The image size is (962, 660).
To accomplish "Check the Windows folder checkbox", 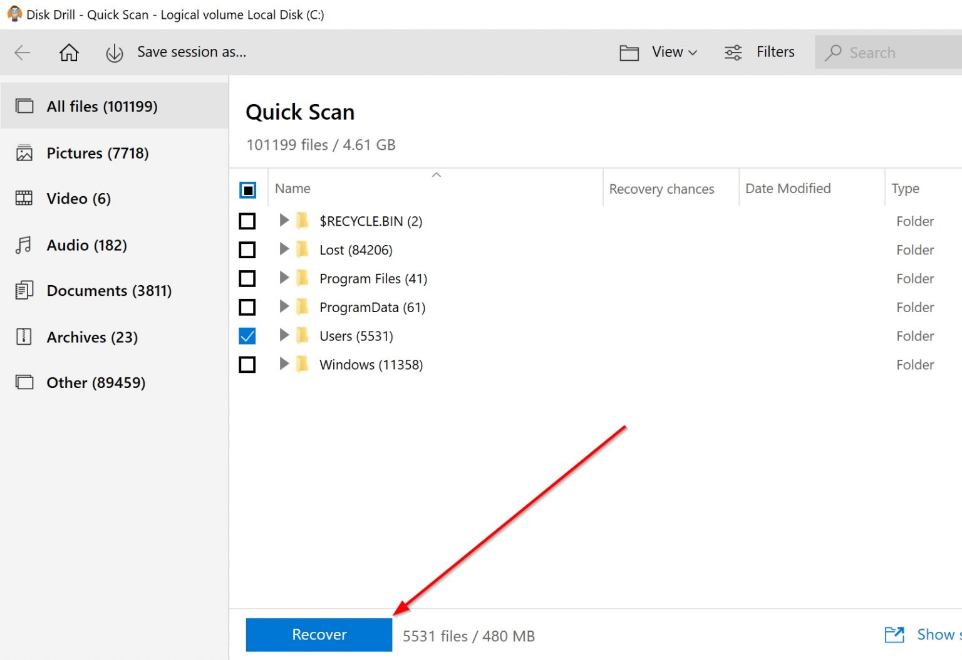I will (x=247, y=364).
